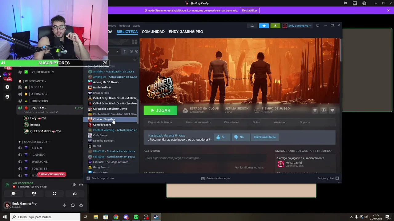
Task: Dismiss the streamer mode banner
Action: click(388, 10)
